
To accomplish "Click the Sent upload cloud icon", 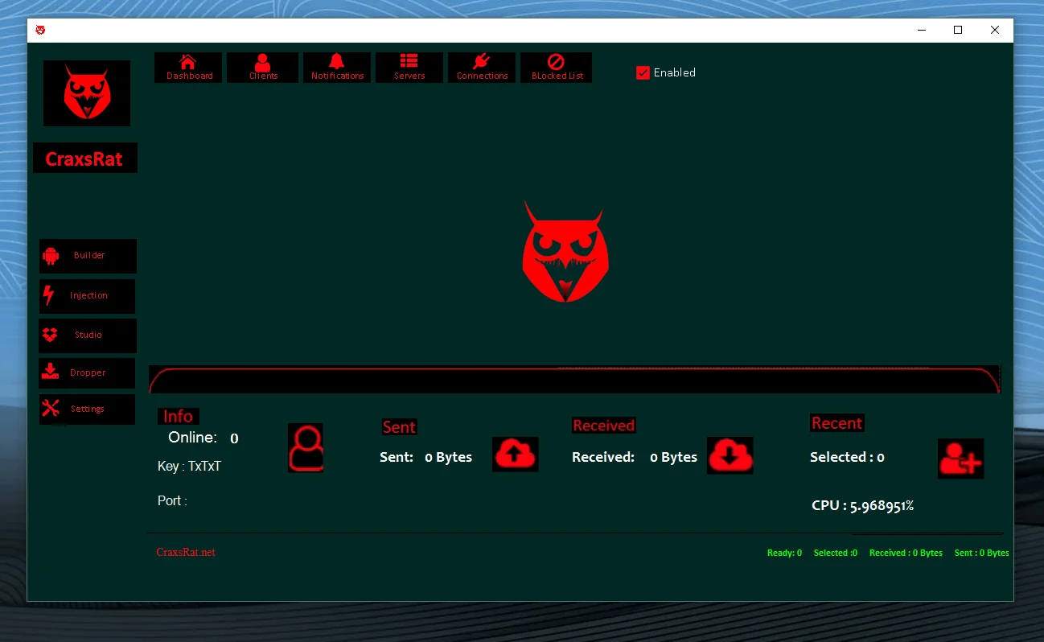I will (x=515, y=454).
